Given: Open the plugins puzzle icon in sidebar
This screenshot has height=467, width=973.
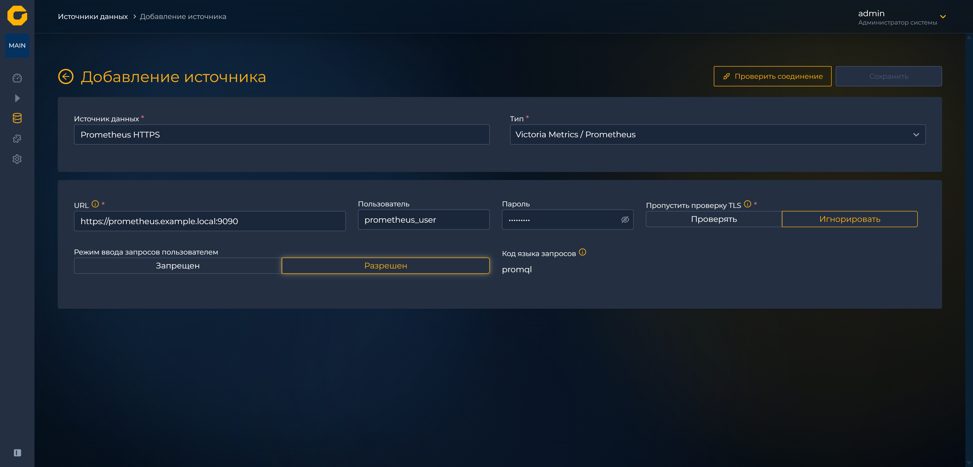Looking at the screenshot, I should coord(17,139).
